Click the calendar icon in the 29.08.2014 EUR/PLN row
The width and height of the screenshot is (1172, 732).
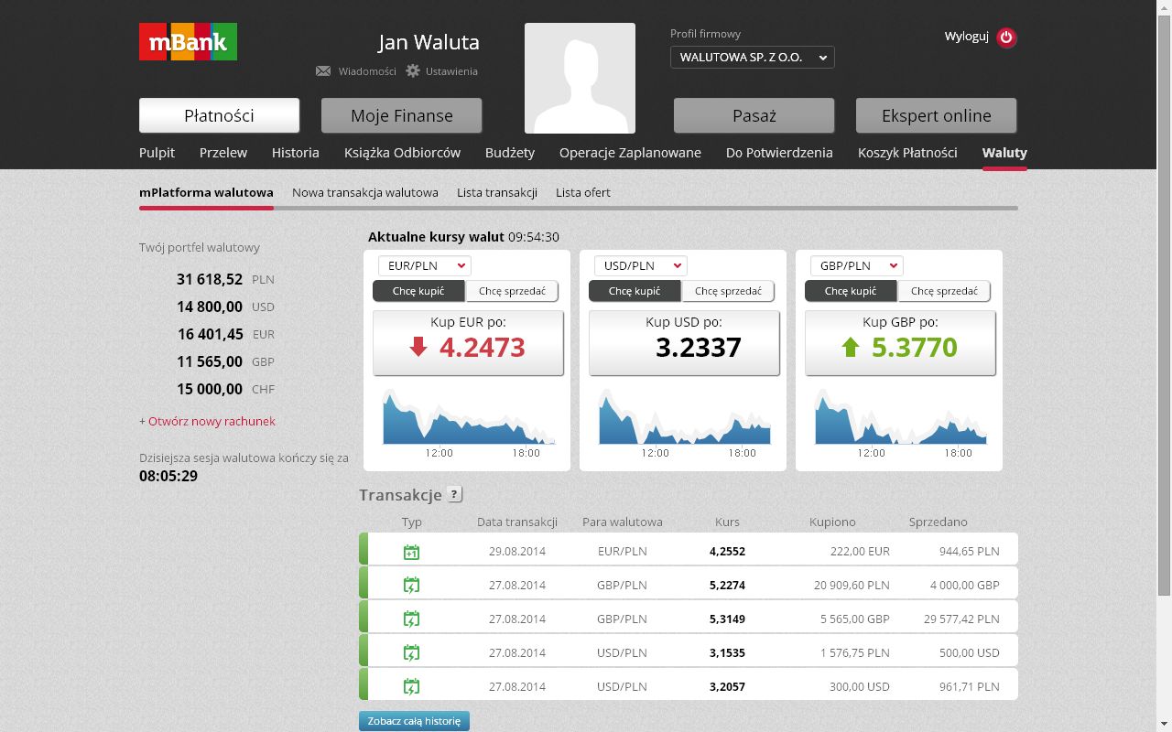(411, 552)
